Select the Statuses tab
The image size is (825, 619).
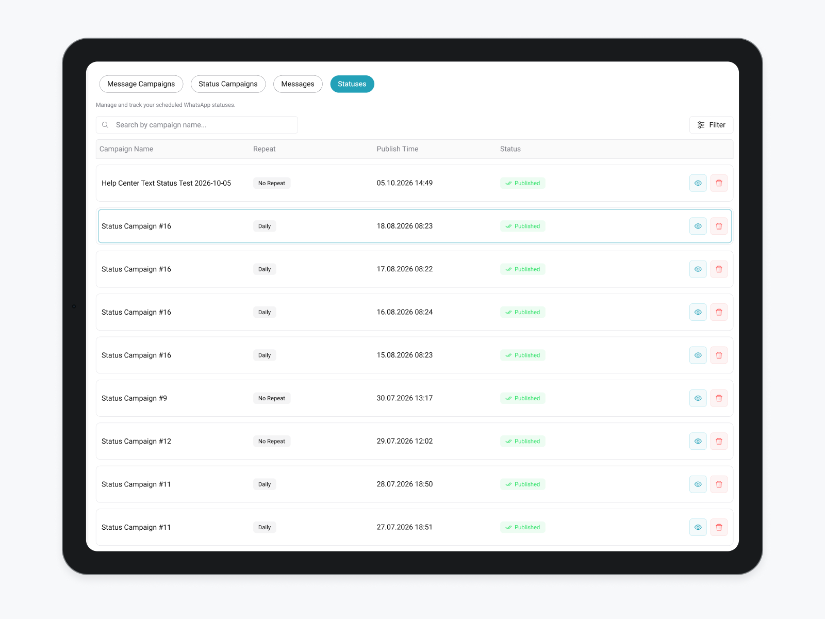coord(352,84)
